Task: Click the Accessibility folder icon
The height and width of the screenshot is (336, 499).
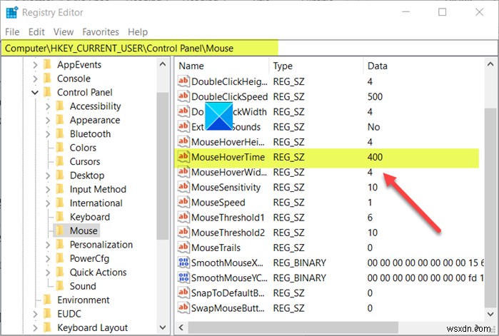Action: 60,106
